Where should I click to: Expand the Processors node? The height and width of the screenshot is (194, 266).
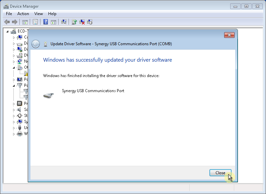(14, 104)
